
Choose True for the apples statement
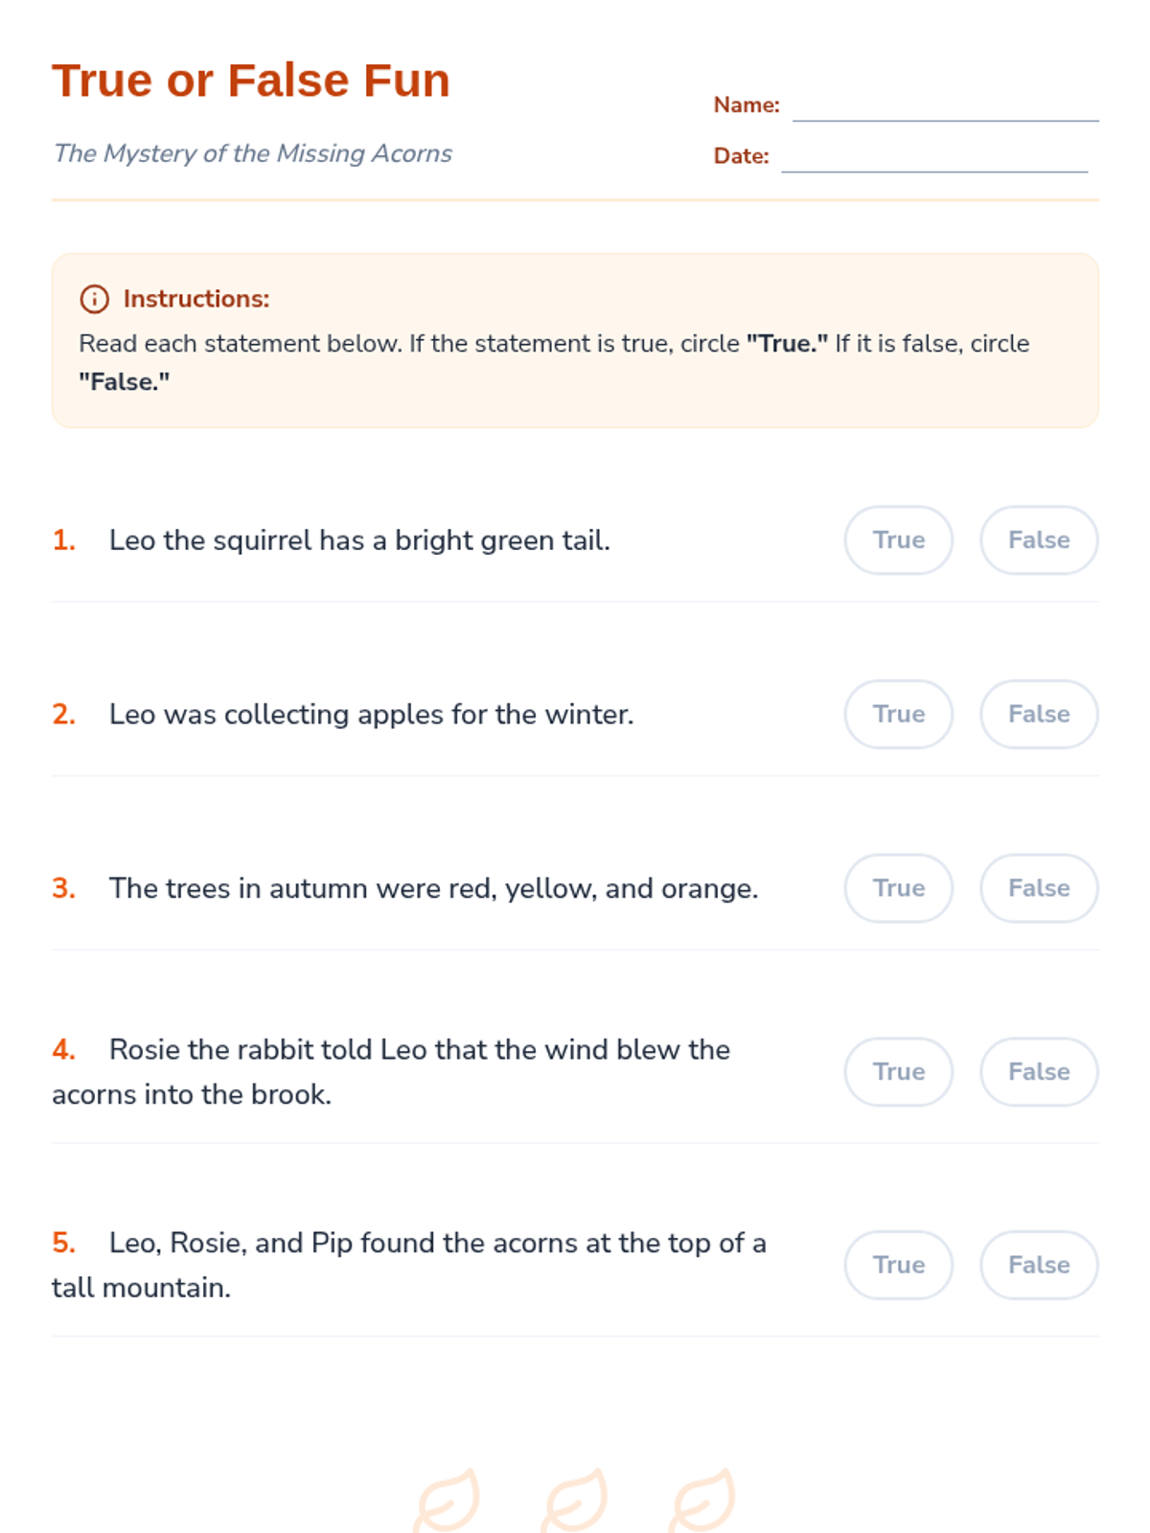coord(898,715)
